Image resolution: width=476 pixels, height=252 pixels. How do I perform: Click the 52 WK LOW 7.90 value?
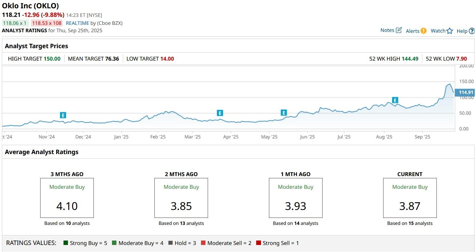pos(461,59)
